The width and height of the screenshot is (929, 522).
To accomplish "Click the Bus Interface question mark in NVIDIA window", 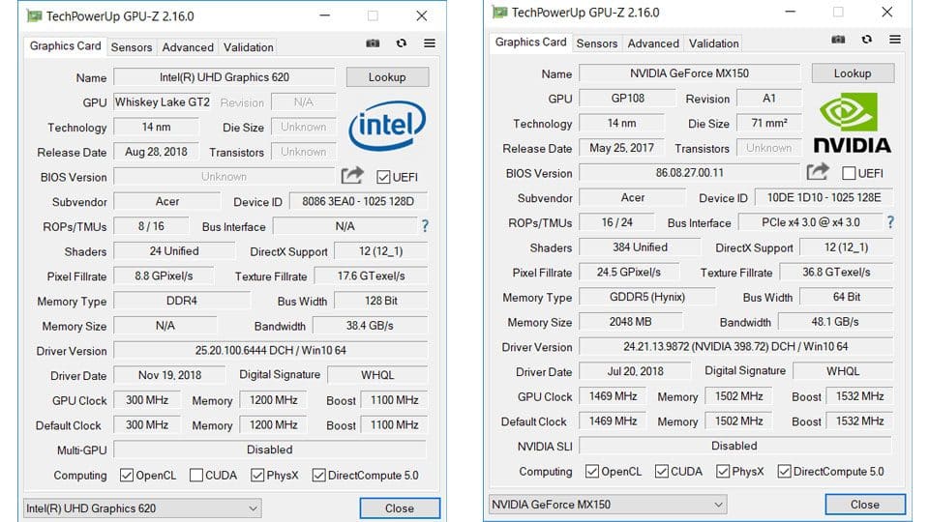I will [x=890, y=222].
